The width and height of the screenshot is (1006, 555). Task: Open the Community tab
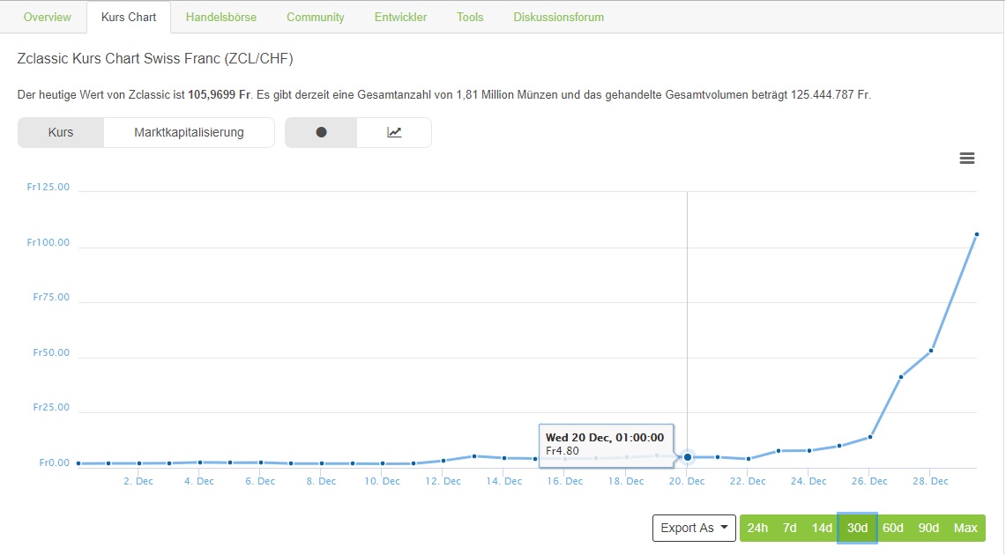(315, 18)
